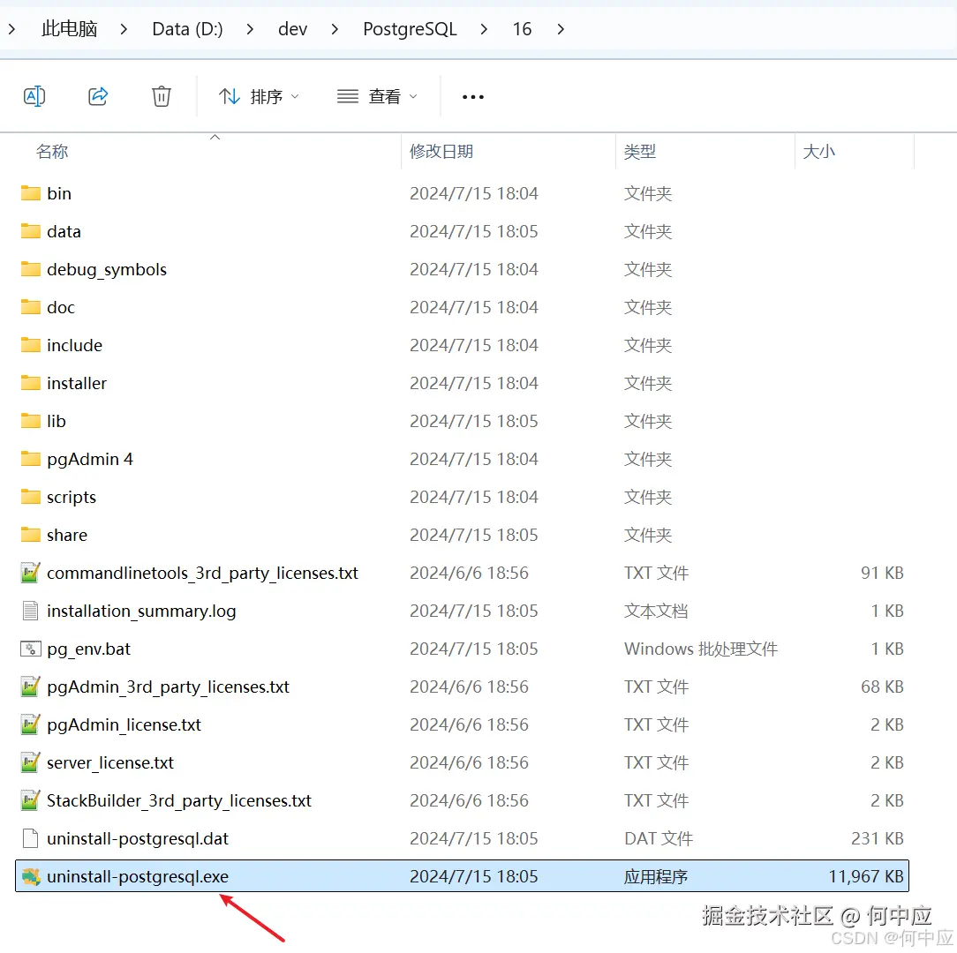Screen dimensions: 957x953
Task: Expand chevron before 此电脑 breadcrumb
Action: click(x=11, y=28)
